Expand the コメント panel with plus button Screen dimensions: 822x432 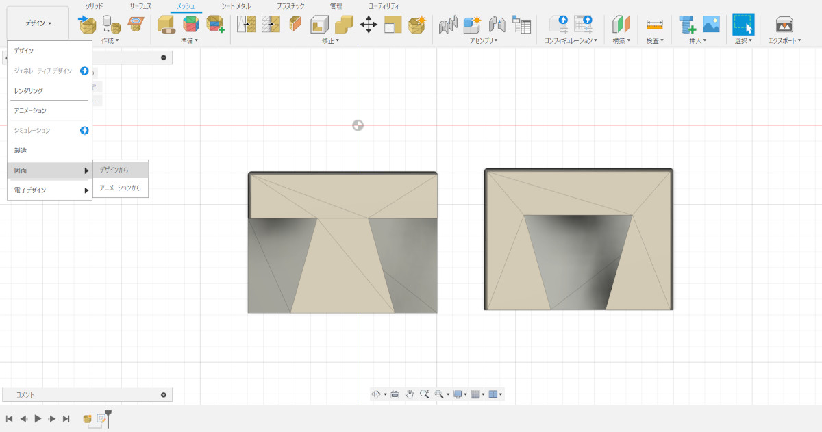pos(163,395)
